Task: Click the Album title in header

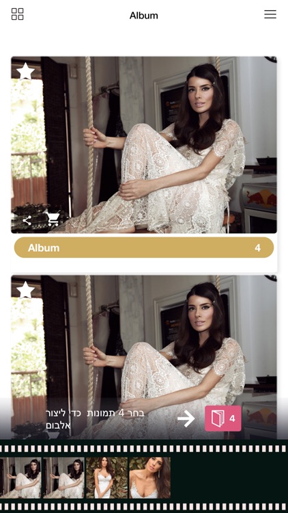Action: pos(144,15)
